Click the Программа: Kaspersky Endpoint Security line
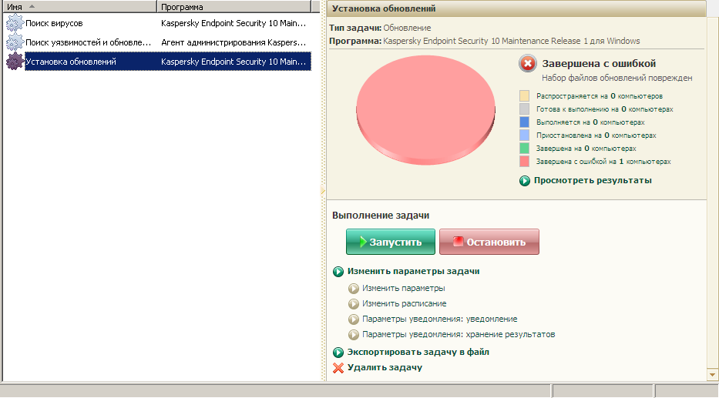Screen dimensions: 719x398 484,41
